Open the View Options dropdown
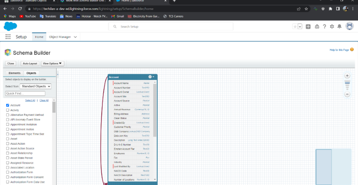 click(x=53, y=63)
